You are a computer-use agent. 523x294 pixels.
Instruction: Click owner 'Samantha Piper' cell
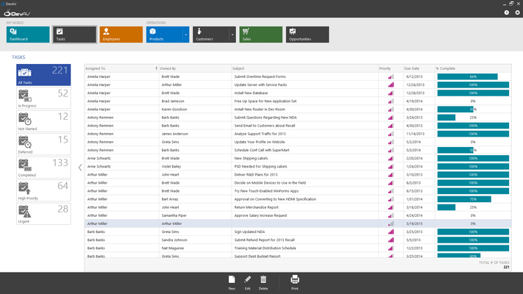[195, 215]
